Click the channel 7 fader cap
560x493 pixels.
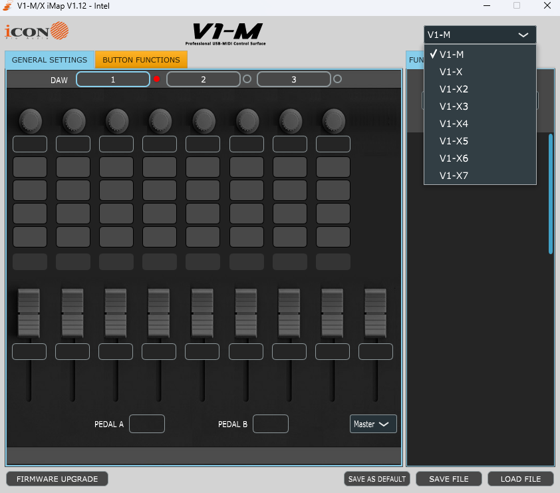click(x=289, y=313)
